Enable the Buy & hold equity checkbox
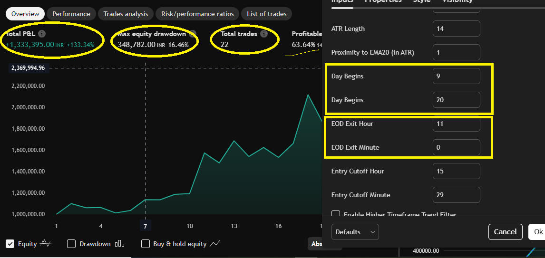 pyautogui.click(x=146, y=244)
